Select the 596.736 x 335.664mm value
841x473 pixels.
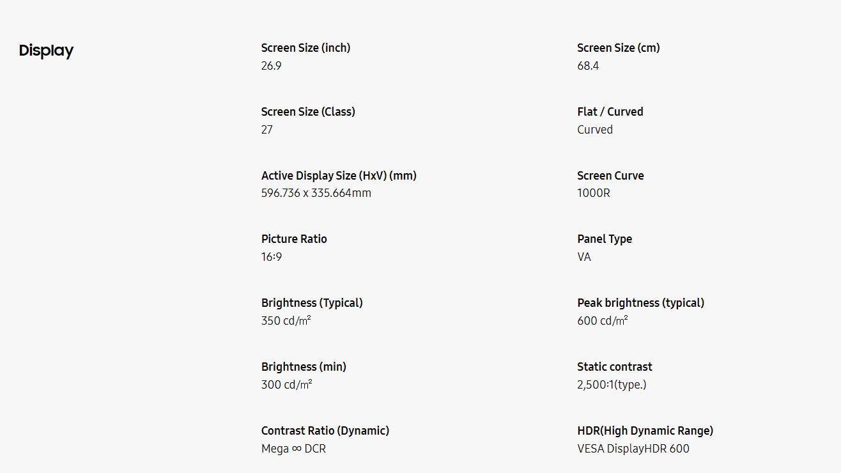tap(316, 193)
